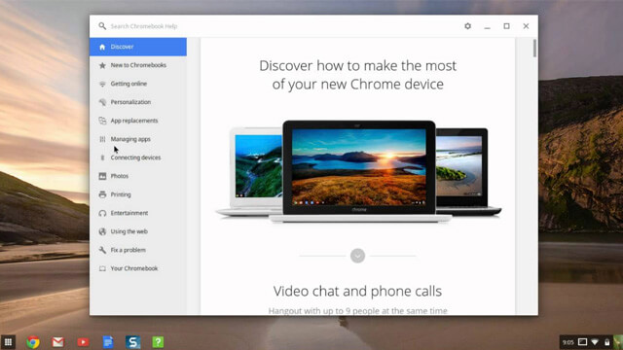
Task: Open App replacements topic
Action: (x=138, y=121)
